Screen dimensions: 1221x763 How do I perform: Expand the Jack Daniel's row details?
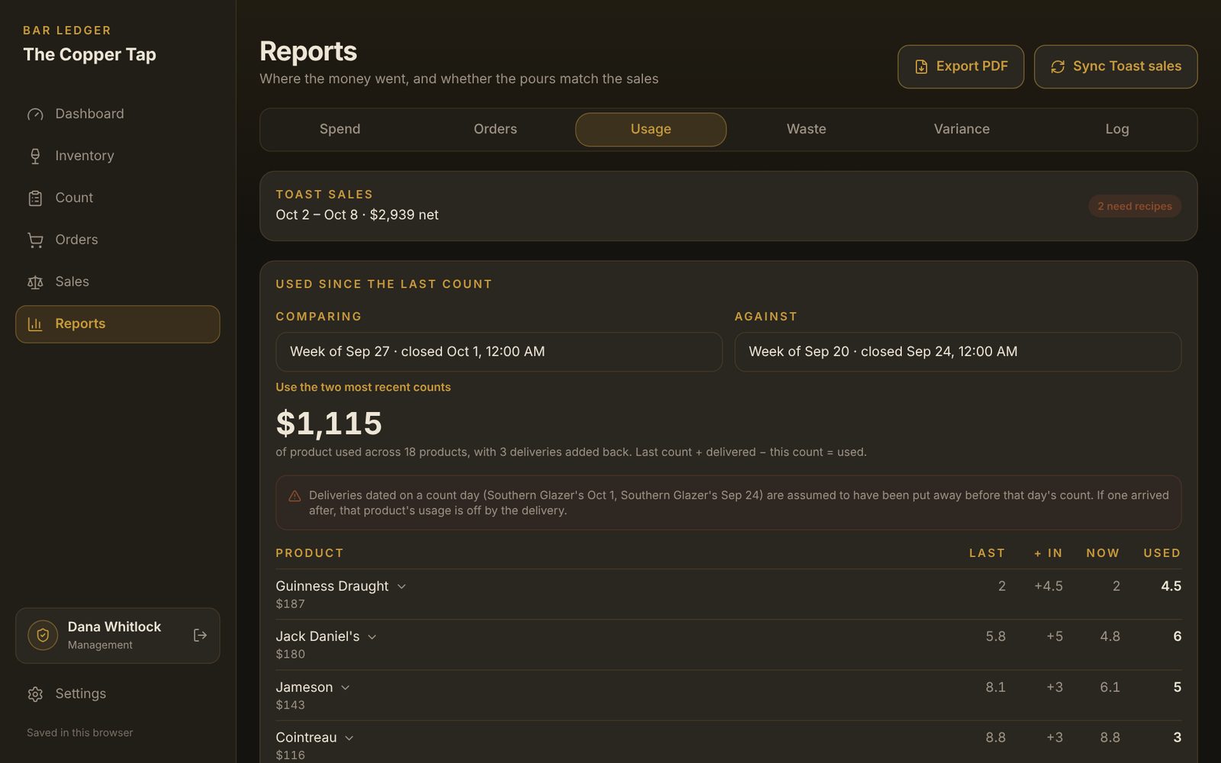pyautogui.click(x=372, y=636)
